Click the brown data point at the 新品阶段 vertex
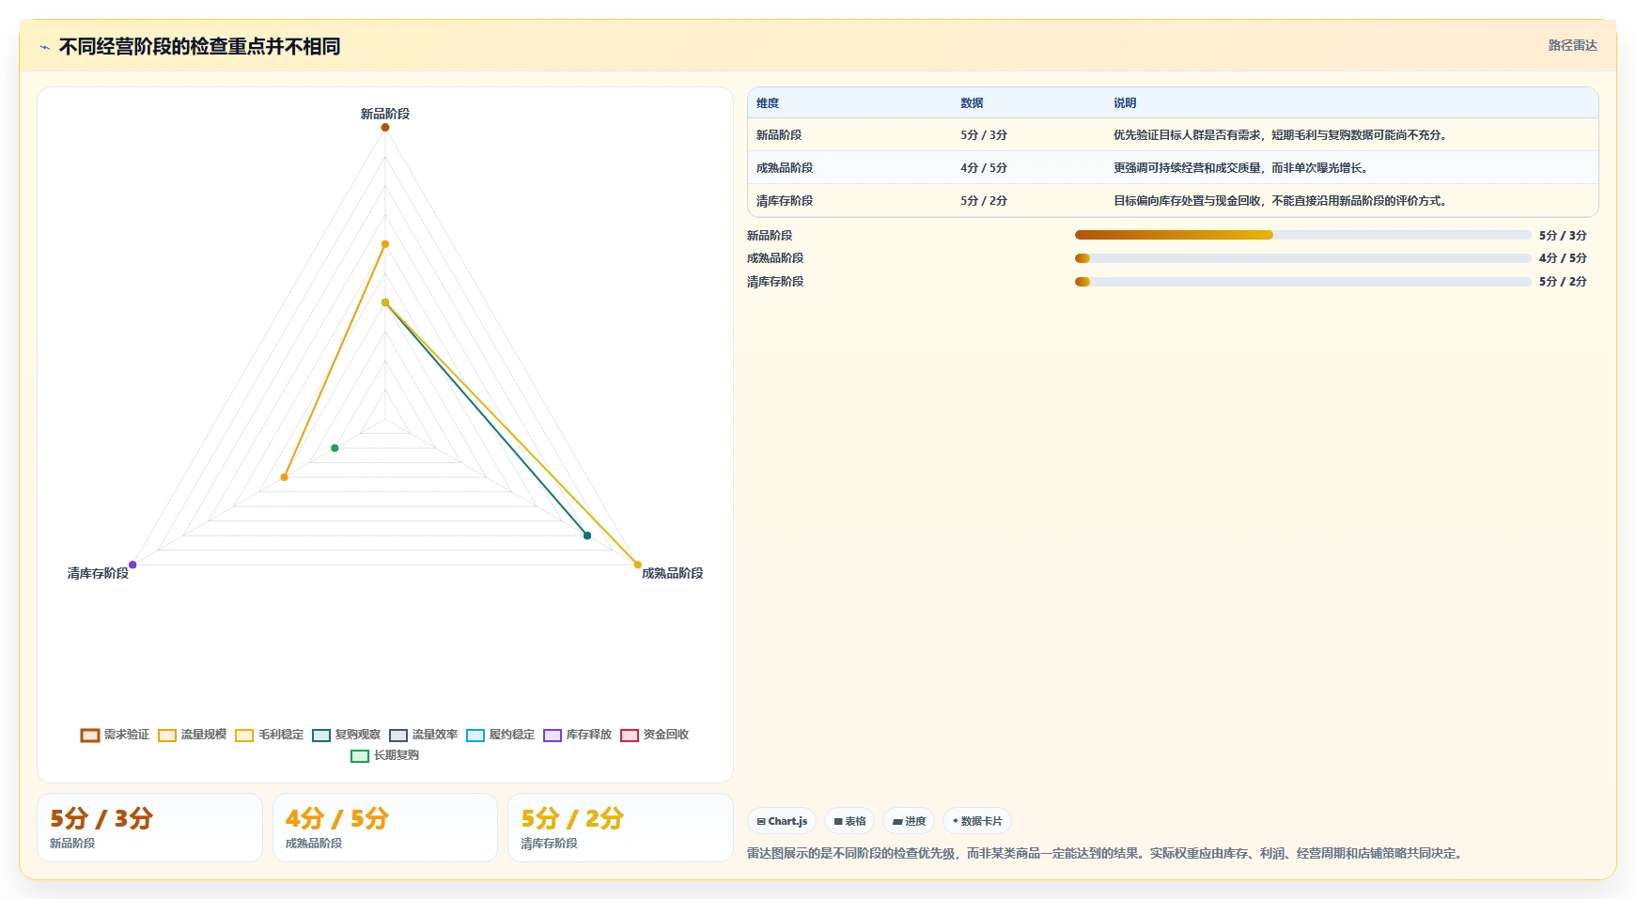The image size is (1636, 899). 385,127
